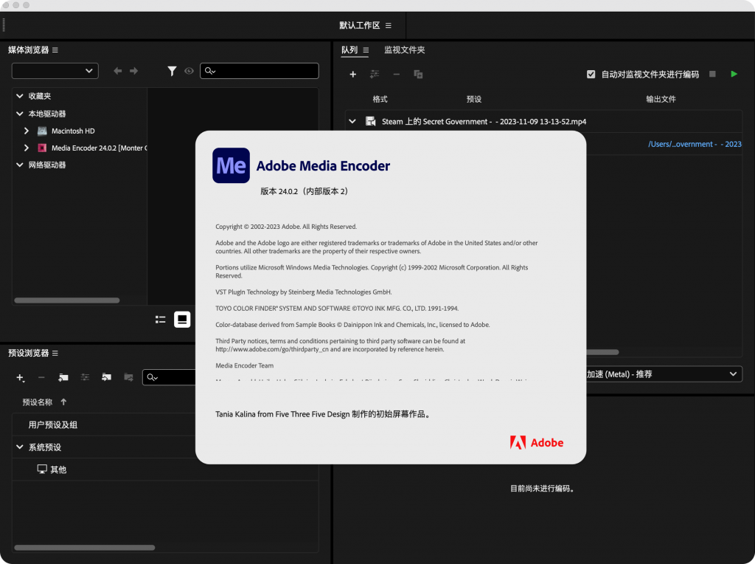Add a new source to the encoding queue
The image size is (755, 564).
(352, 75)
